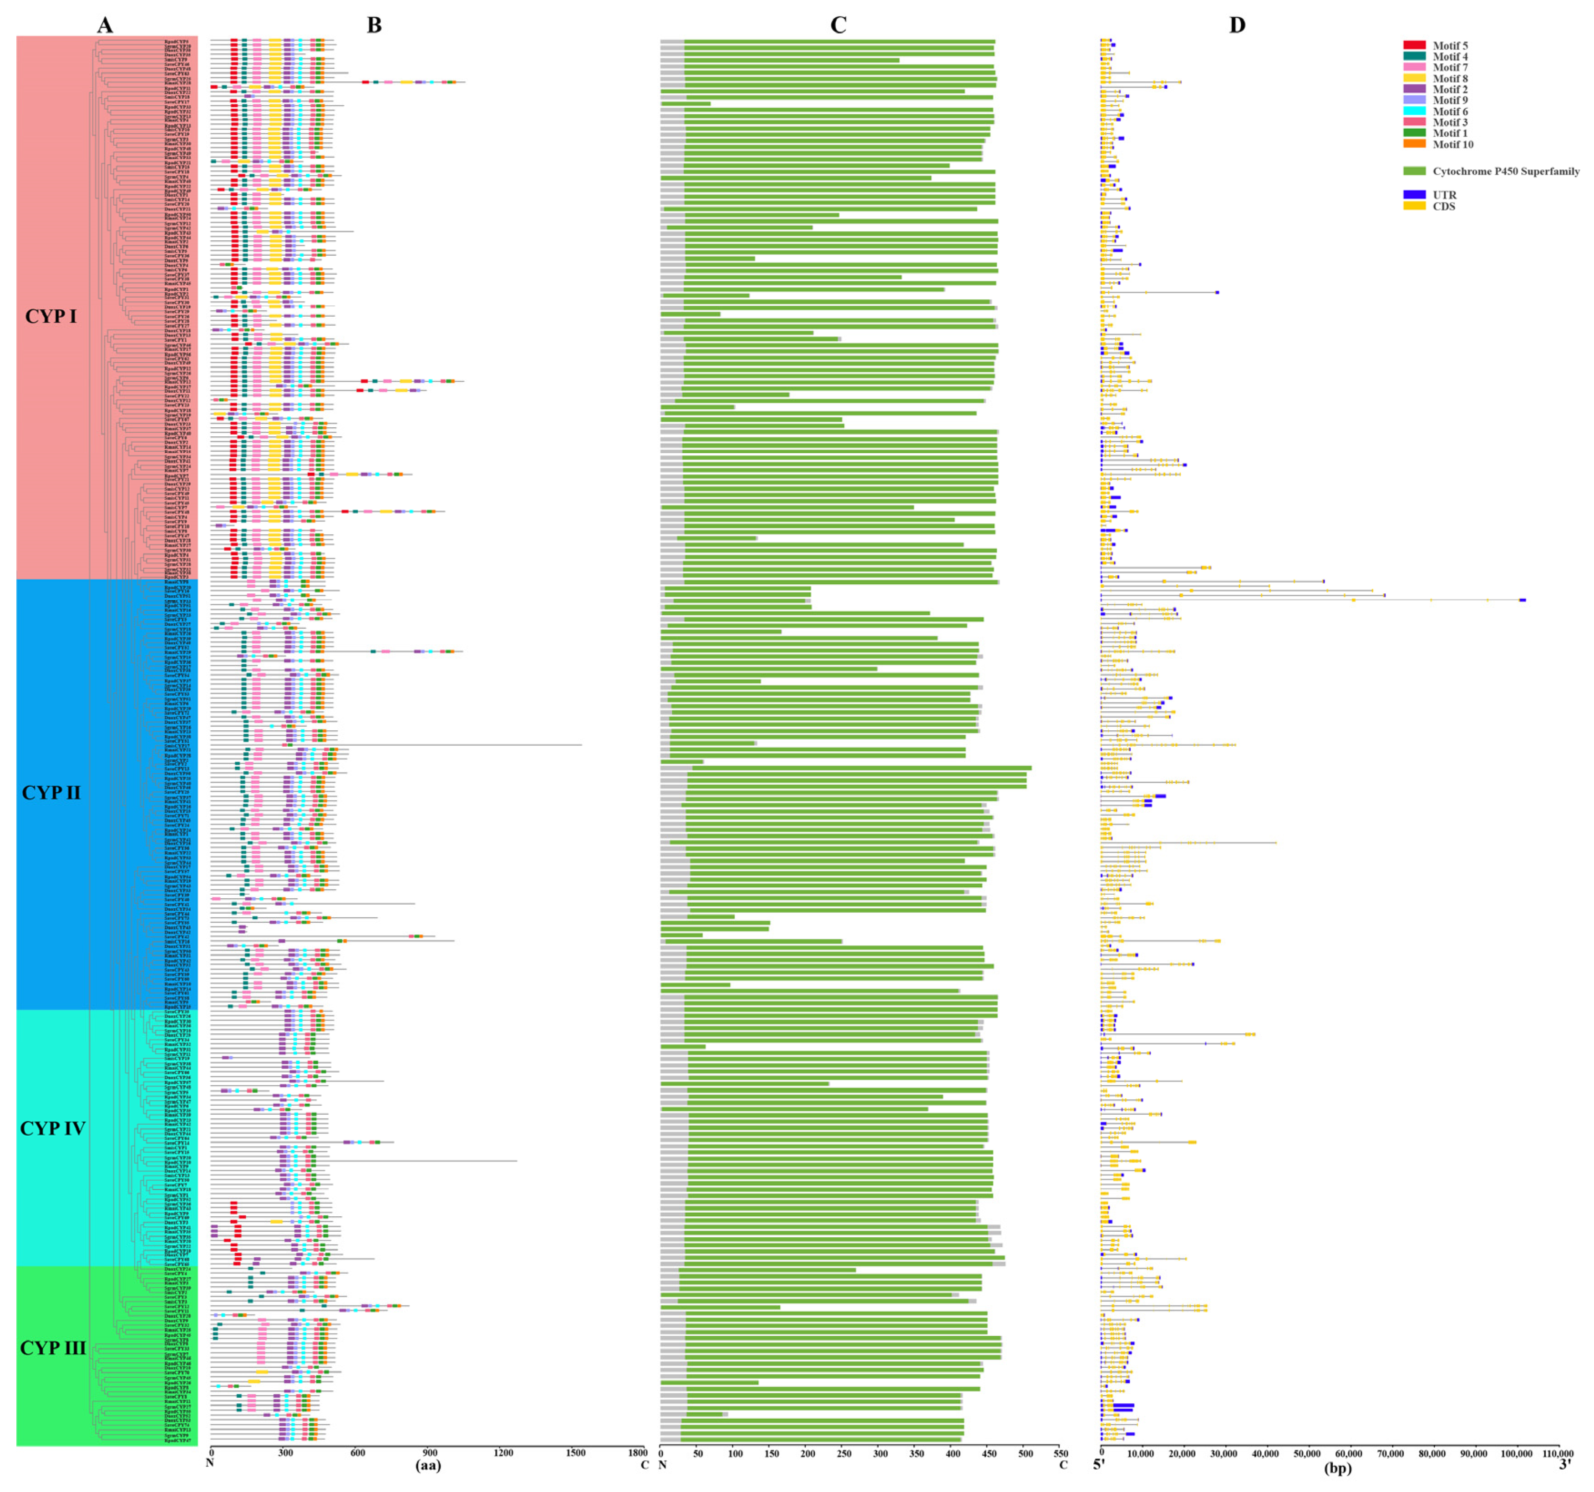
Task: Select the Motif 2 legend label
Action: tap(1451, 90)
